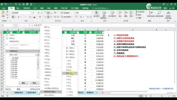177x100 pixels.
Task: Open the 应发工资 column filter arrow
Action: pyautogui.click(x=103, y=32)
